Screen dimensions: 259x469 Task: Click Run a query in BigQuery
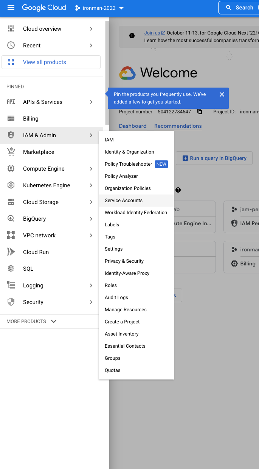coord(214,158)
